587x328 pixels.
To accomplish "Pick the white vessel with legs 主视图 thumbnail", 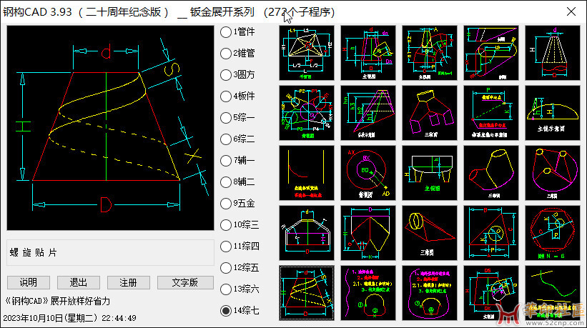I will click(x=430, y=173).
